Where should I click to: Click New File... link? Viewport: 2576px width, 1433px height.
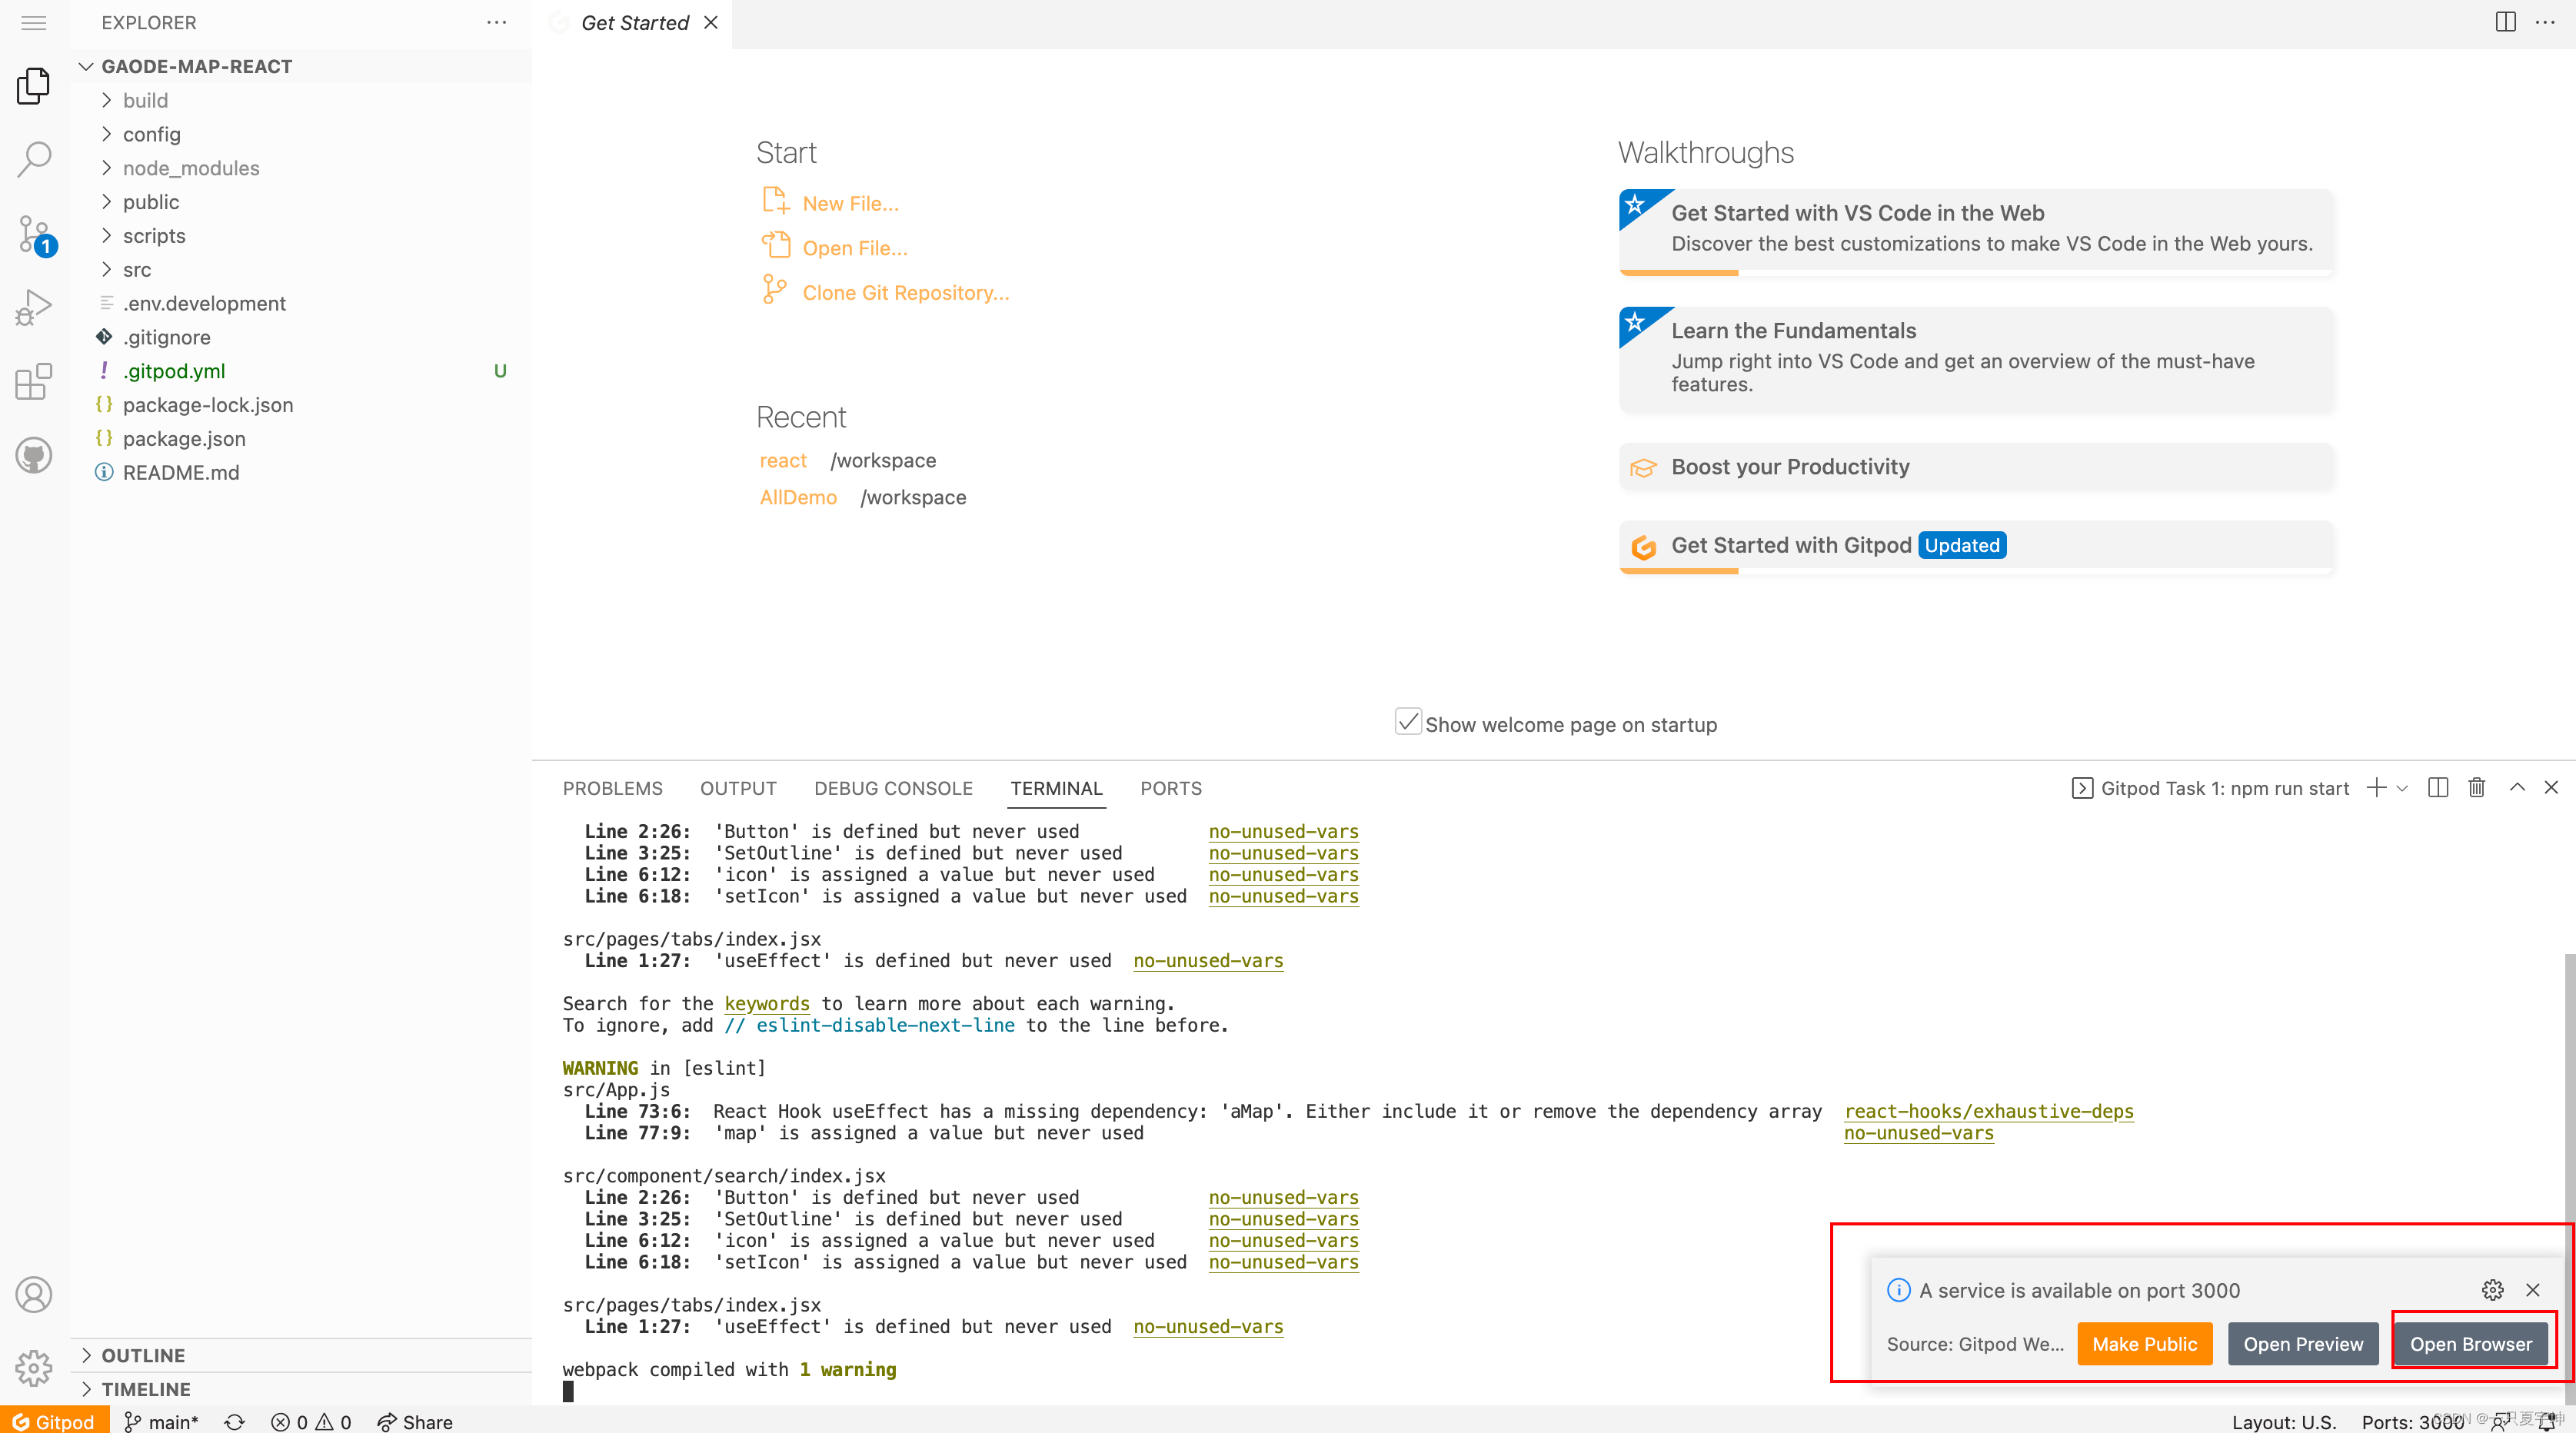[x=850, y=203]
